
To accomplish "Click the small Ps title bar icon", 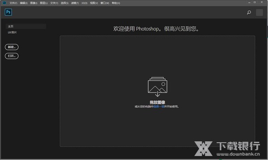I will coord(4,3).
